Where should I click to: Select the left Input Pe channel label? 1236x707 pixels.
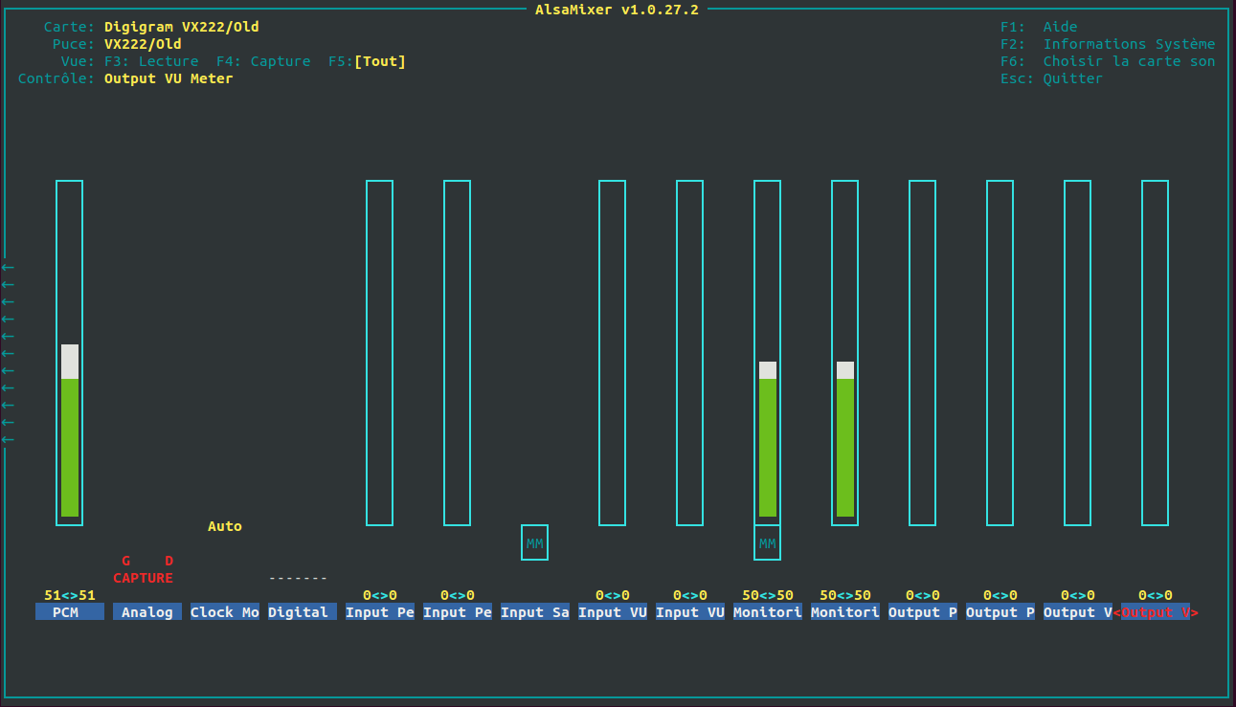click(380, 612)
